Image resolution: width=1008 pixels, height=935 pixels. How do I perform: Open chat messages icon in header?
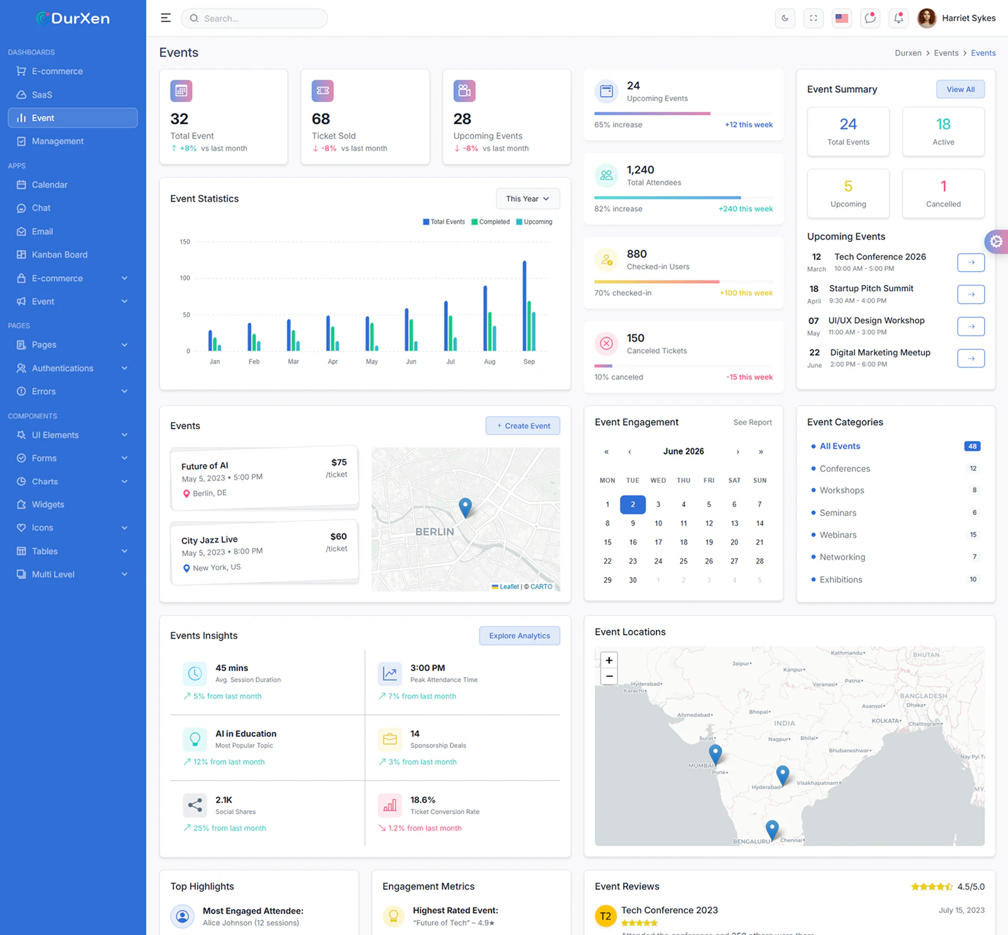pyautogui.click(x=870, y=18)
